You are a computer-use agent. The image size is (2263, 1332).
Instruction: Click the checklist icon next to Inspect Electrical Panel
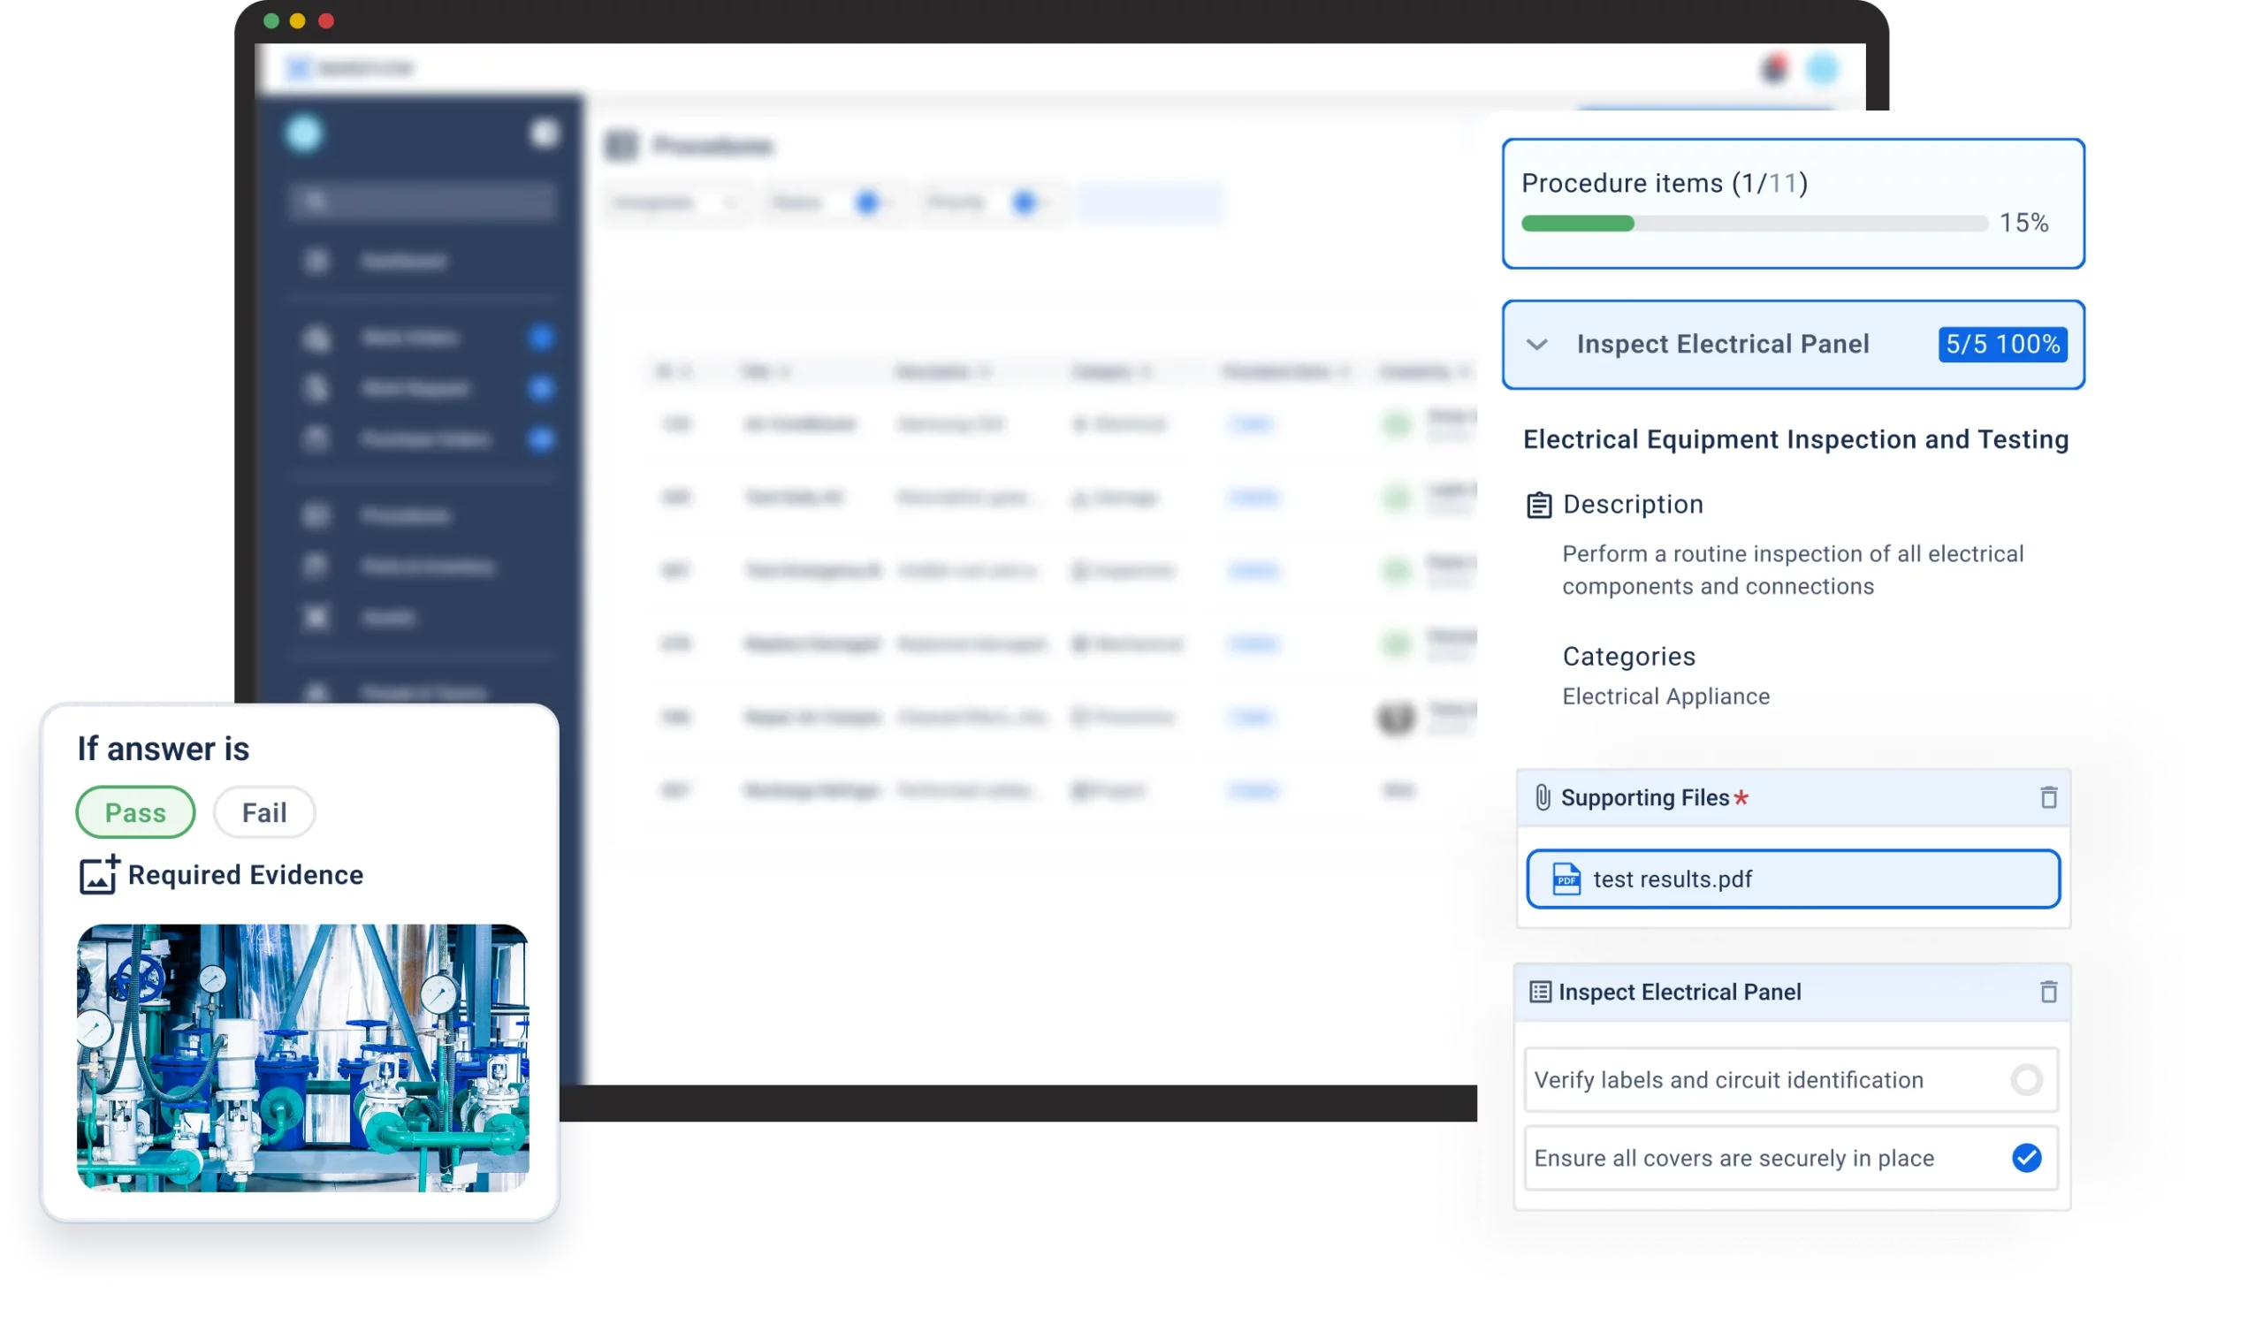[1539, 992]
